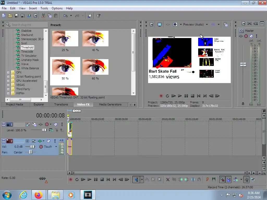Click Insert Marker icon in edit toolbar
Viewport: 267px width, 200px height.
click(207, 179)
